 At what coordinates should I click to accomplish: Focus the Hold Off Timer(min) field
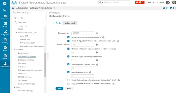pyautogui.click(x=83, y=45)
